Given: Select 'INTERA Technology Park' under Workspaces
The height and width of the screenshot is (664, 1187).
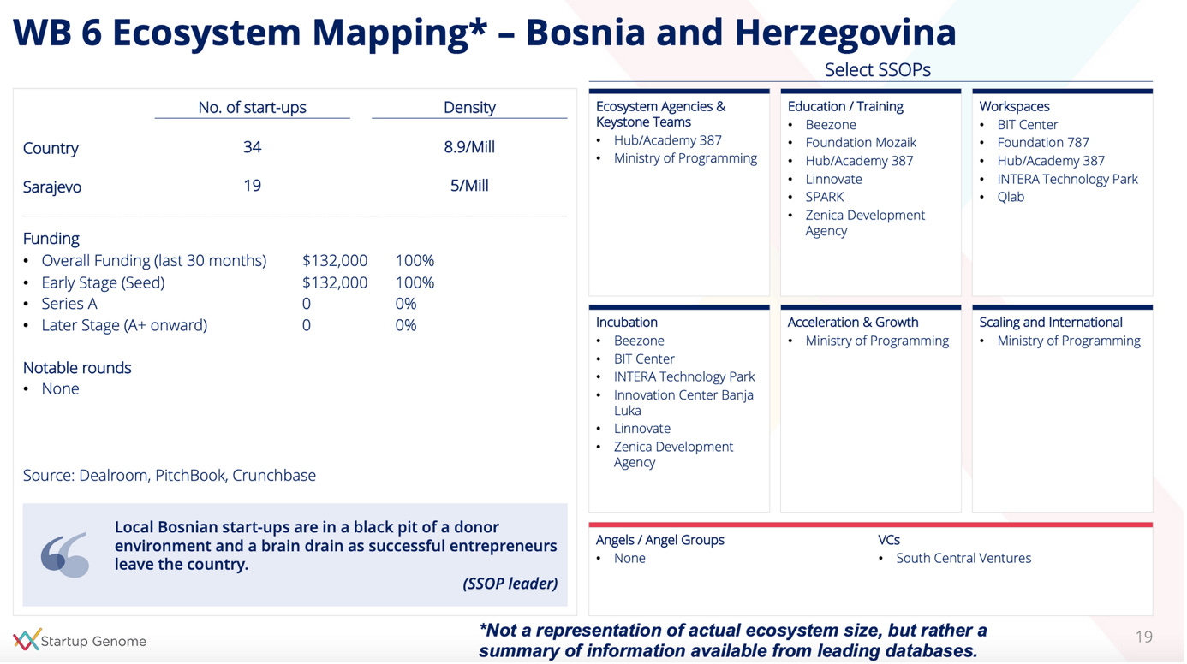Looking at the screenshot, I should [x=1068, y=180].
